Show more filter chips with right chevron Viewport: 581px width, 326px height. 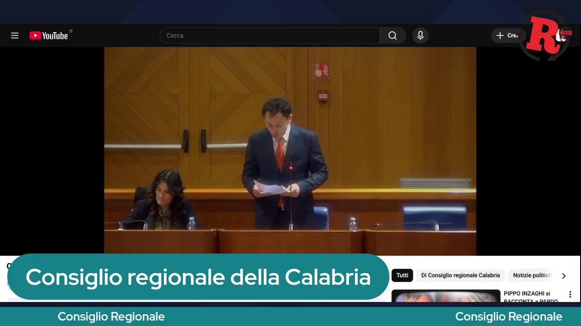coord(564,276)
